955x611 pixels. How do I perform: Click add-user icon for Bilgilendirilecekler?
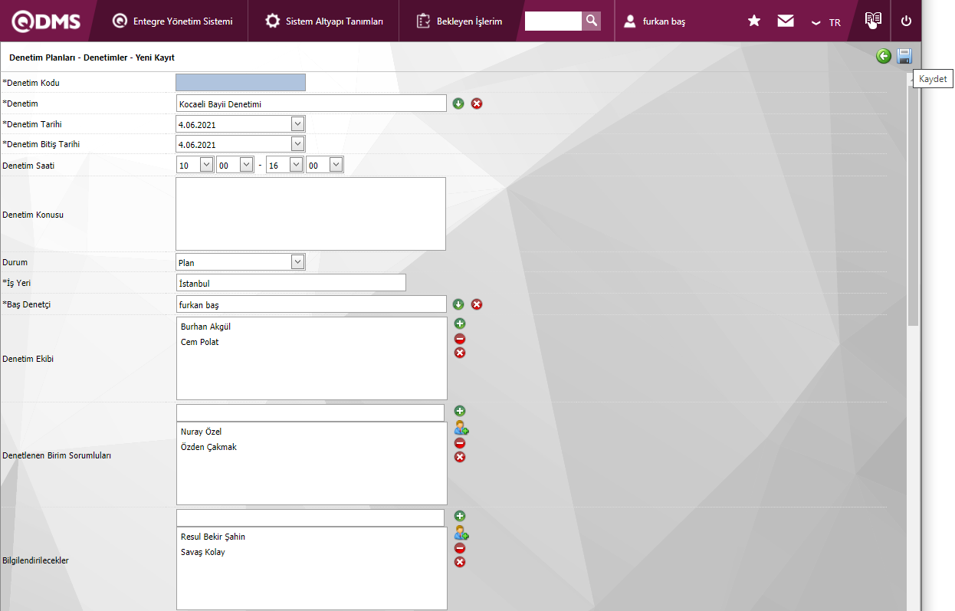461,533
